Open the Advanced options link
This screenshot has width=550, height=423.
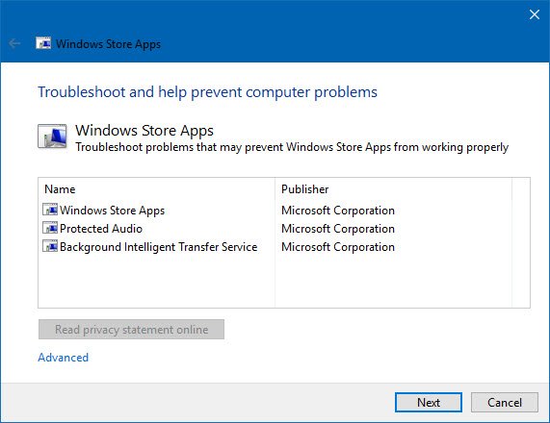(x=64, y=358)
